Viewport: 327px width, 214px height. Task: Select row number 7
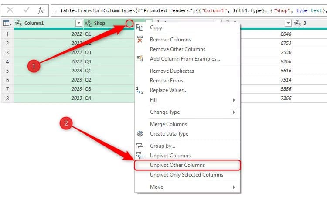pyautogui.click(x=7, y=89)
